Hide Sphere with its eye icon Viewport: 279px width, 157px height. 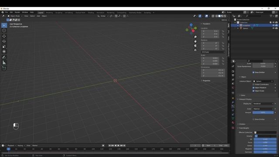pyautogui.click(x=273, y=28)
